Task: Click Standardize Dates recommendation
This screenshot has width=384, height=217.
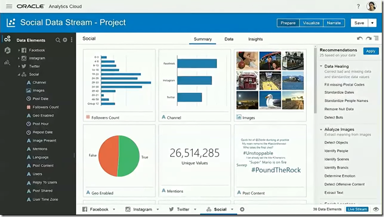Action: coord(342,92)
